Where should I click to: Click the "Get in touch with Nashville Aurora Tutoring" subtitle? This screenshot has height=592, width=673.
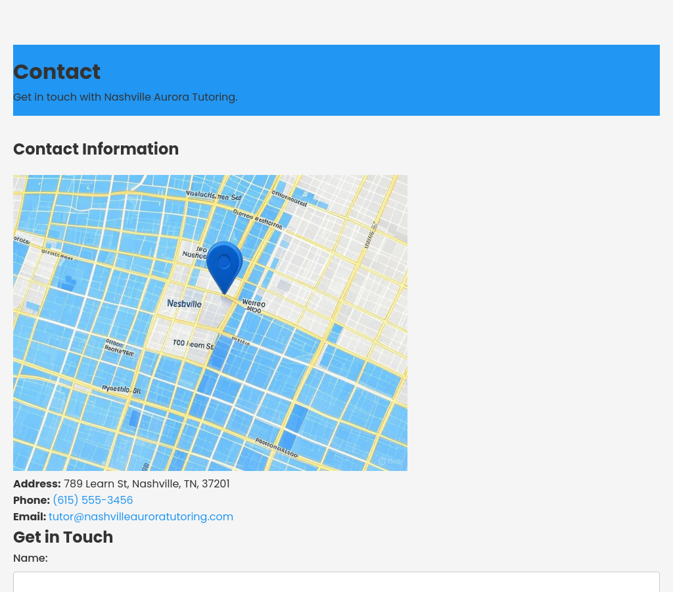125,97
